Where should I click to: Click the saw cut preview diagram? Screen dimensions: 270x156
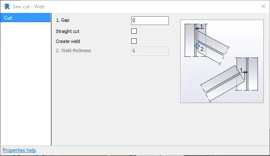(x=222, y=61)
